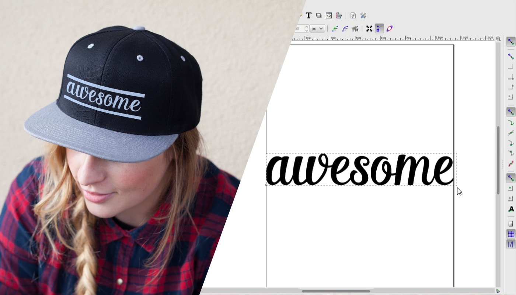Toggle snap to guides
Viewport: 516px width, 295px height.
(x=510, y=244)
